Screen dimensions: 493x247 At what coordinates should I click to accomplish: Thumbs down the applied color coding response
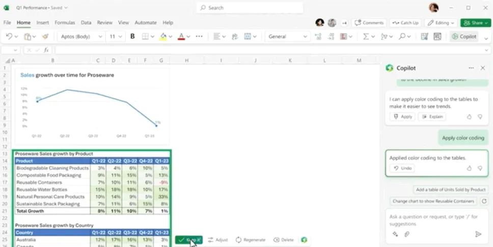coord(480,168)
